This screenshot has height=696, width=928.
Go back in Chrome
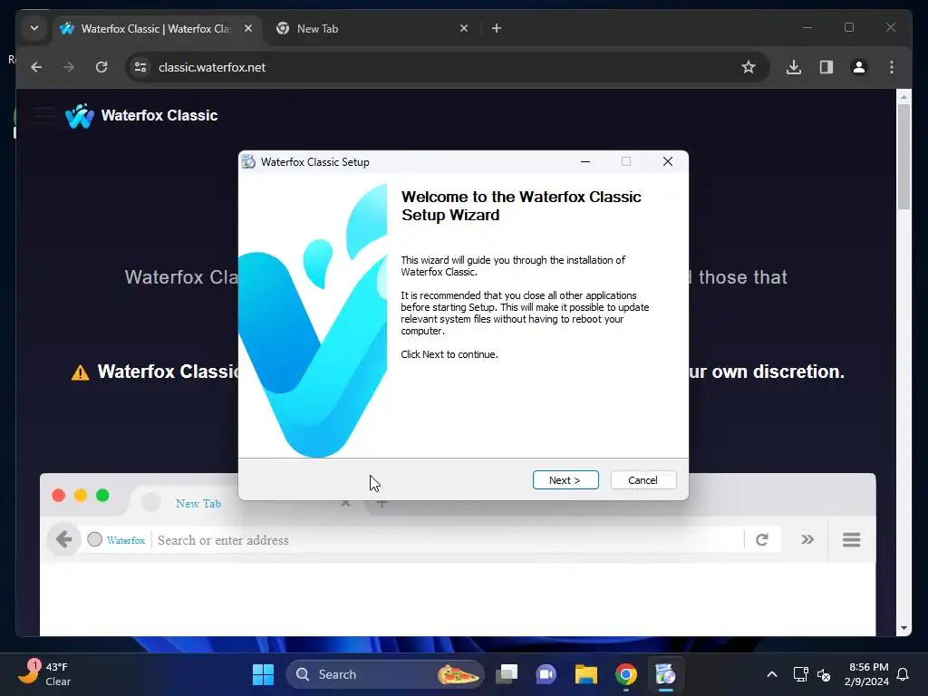[36, 67]
